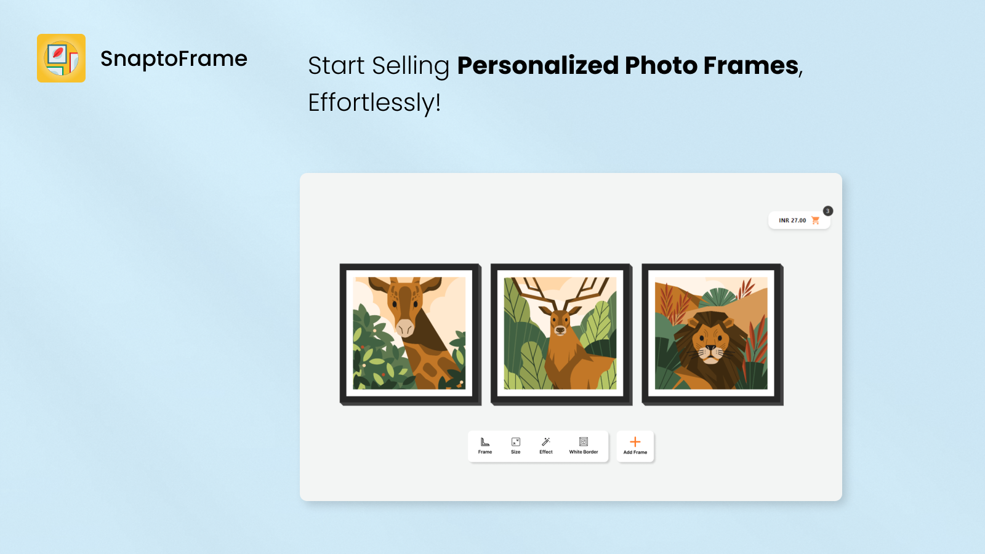985x554 pixels.
Task: Select the giraffe framed photo
Action: click(410, 334)
